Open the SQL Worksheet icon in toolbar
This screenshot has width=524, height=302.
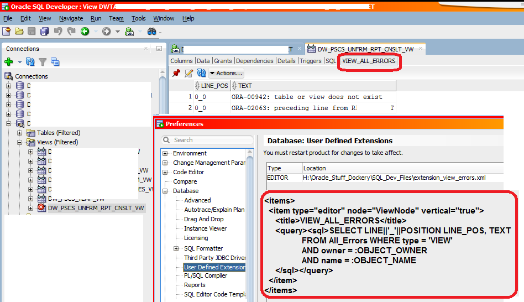pyautogui.click(x=129, y=32)
